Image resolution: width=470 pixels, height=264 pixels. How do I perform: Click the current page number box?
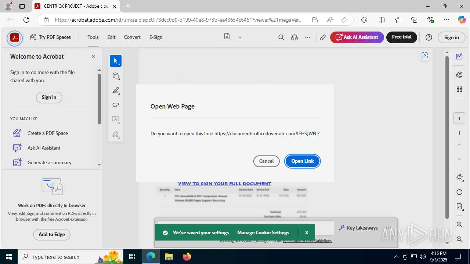tap(459, 118)
